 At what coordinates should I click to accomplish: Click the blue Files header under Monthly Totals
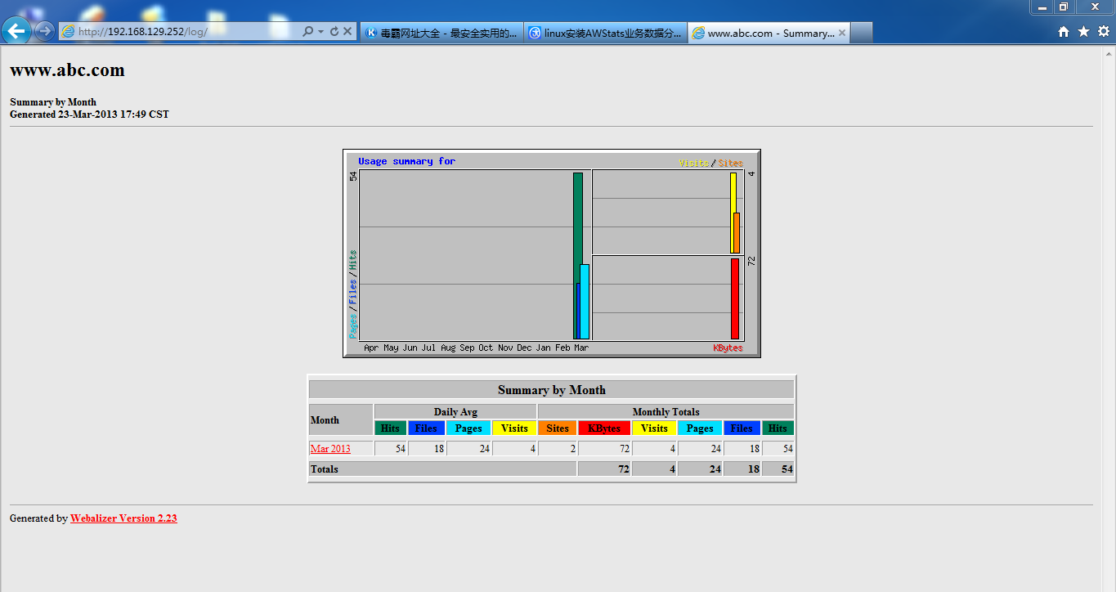742,428
